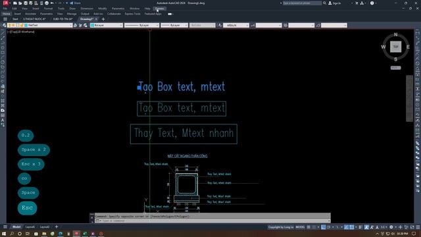
Task: Click the Open file icon in the Quick Access toolbar
Action: tap(20, 3)
